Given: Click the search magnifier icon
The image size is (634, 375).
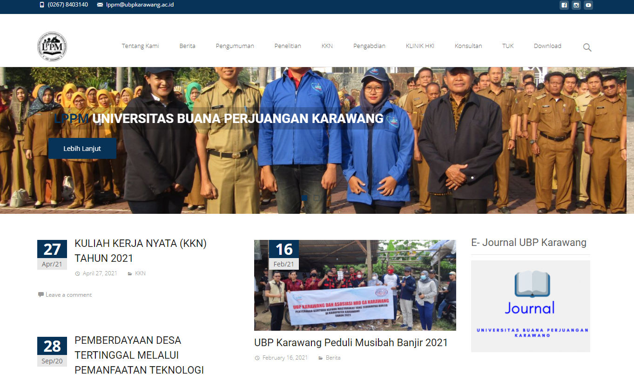Looking at the screenshot, I should pyautogui.click(x=587, y=47).
